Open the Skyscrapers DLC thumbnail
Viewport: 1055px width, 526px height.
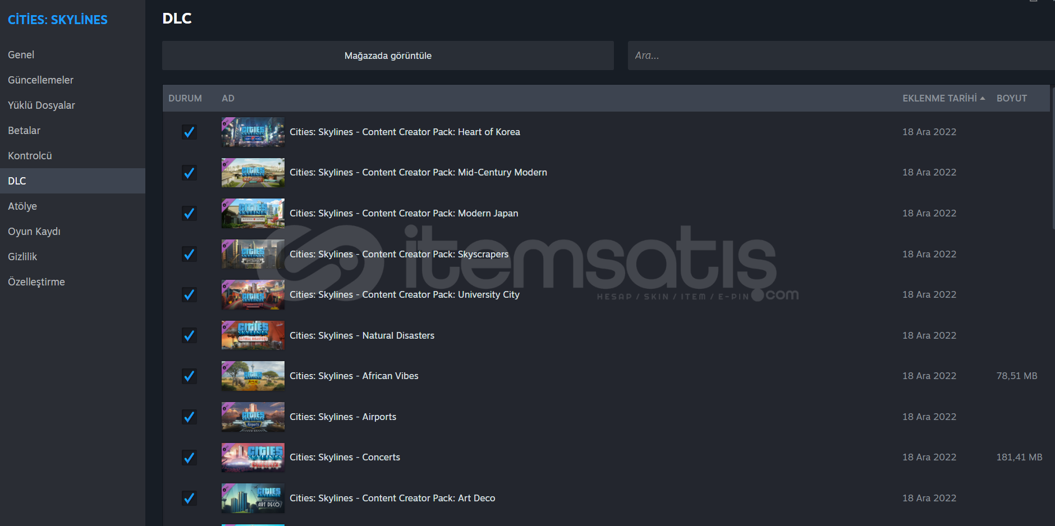click(x=253, y=254)
